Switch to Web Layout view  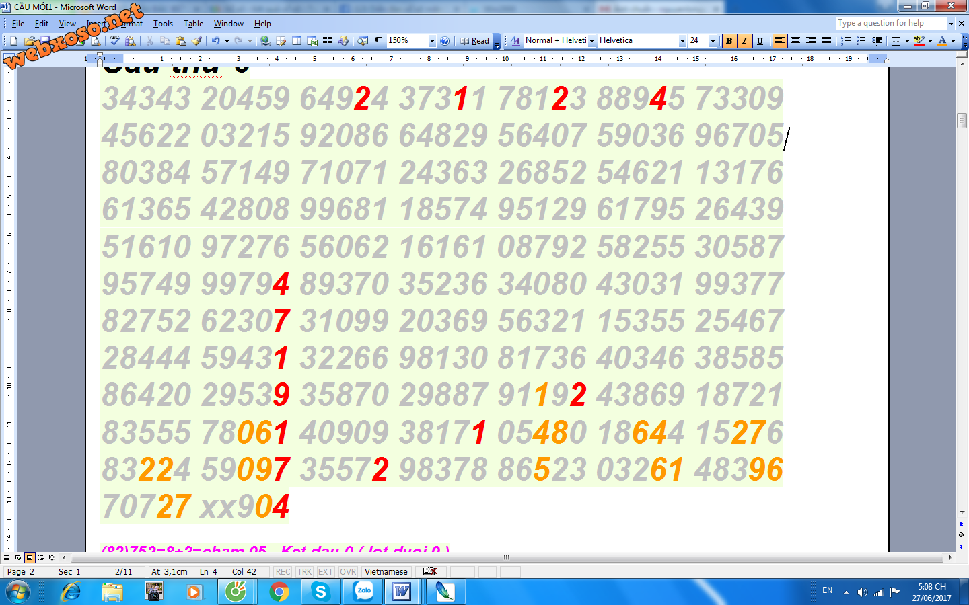[18, 557]
